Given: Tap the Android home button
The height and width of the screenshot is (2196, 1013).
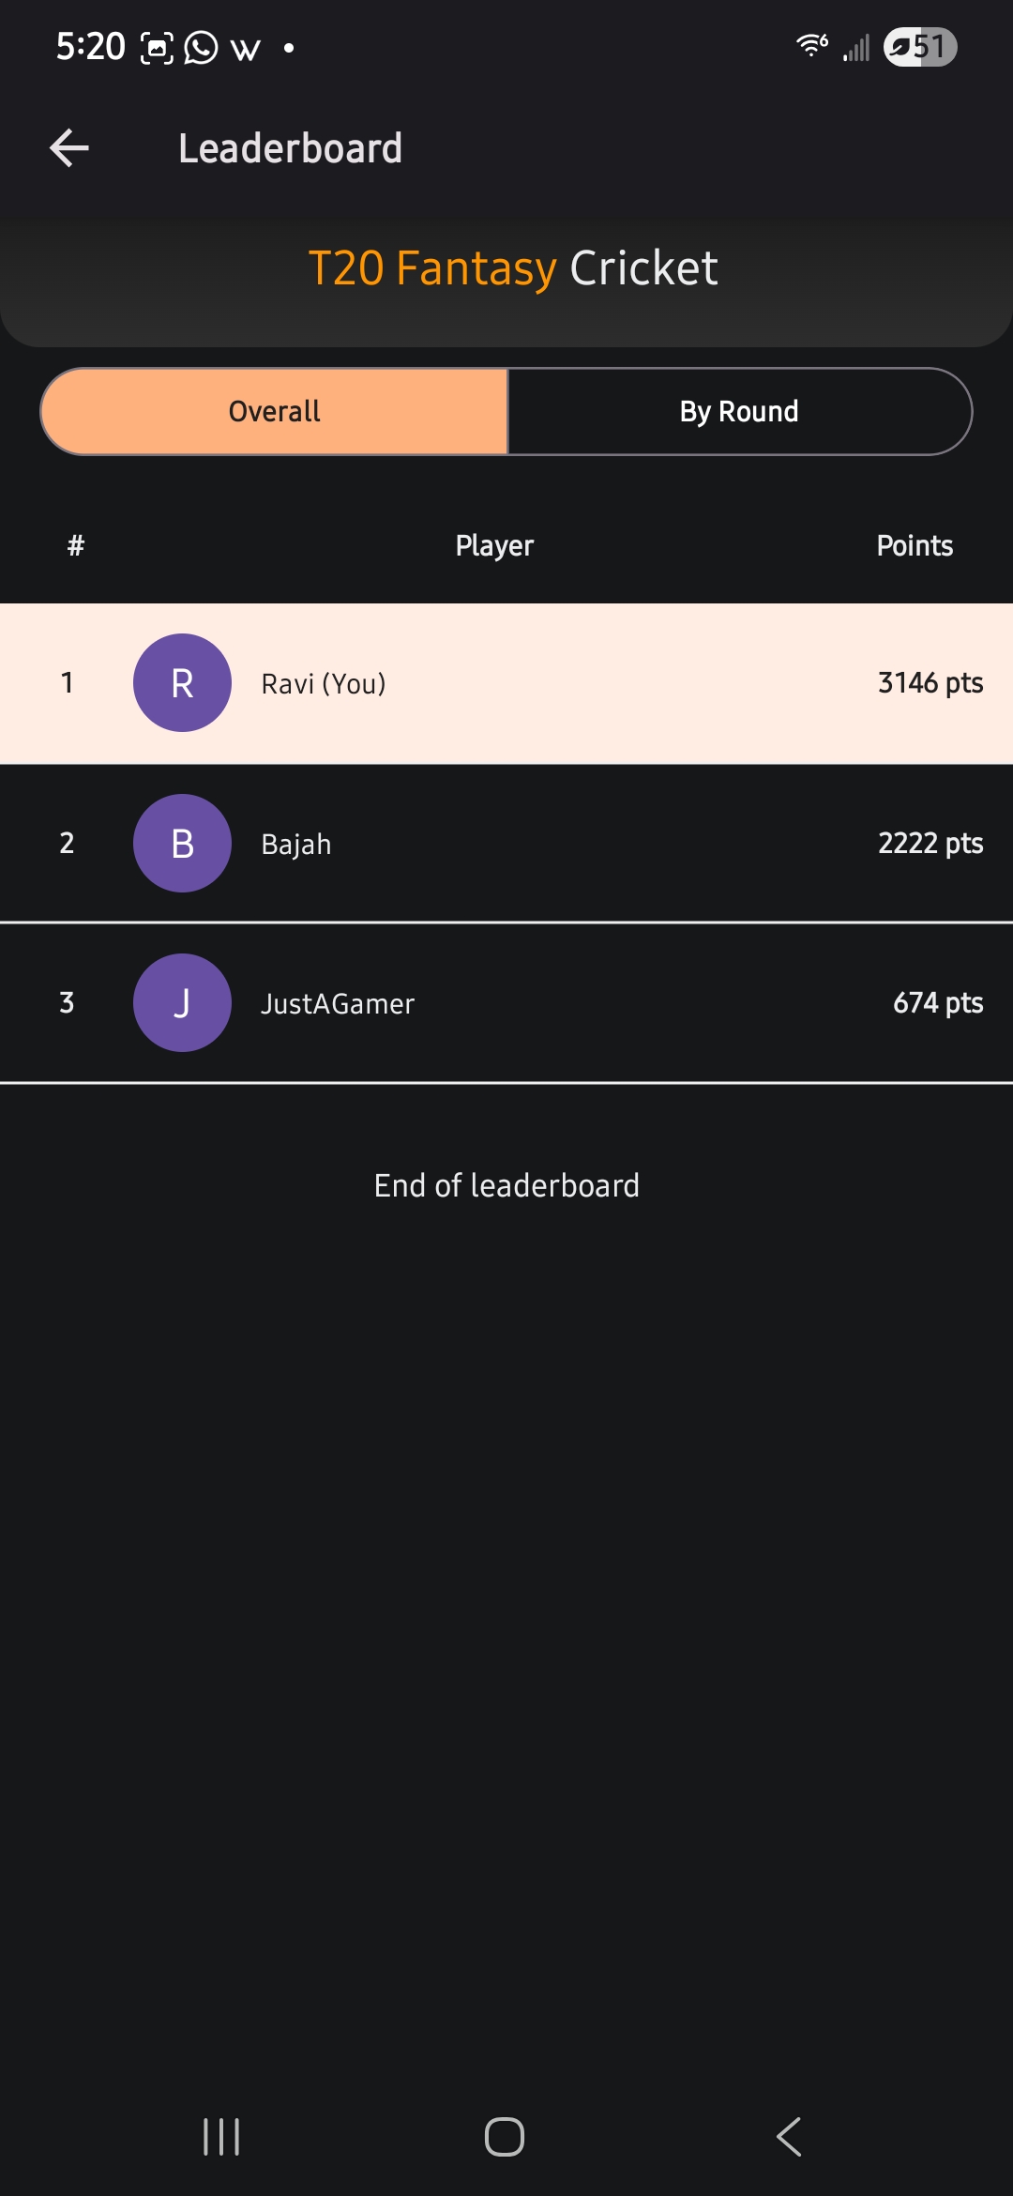Looking at the screenshot, I should (x=505, y=2137).
